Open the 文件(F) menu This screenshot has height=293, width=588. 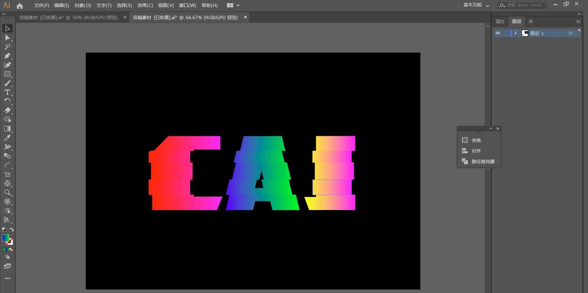tap(42, 5)
